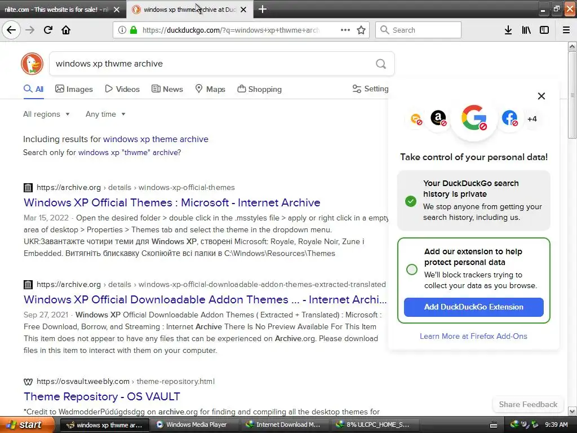Click the scrollbar up arrow
The width and height of the screenshot is (577, 433).
(572, 46)
